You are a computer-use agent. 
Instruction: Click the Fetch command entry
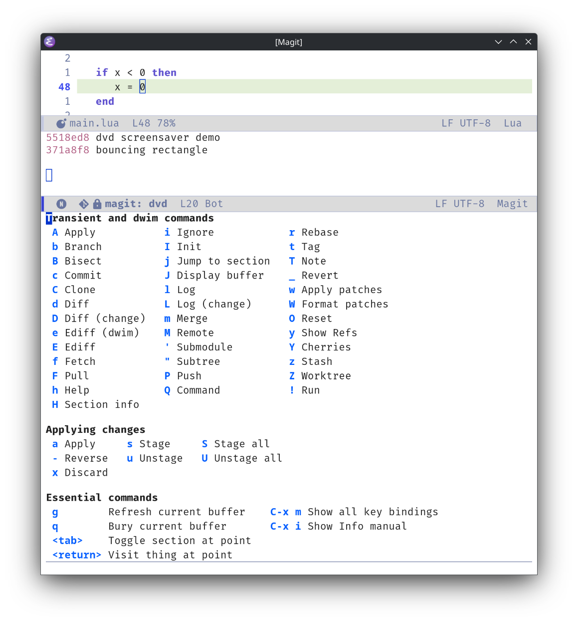tap(74, 361)
